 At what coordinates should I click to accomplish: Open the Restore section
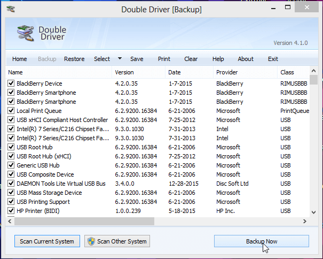74,59
